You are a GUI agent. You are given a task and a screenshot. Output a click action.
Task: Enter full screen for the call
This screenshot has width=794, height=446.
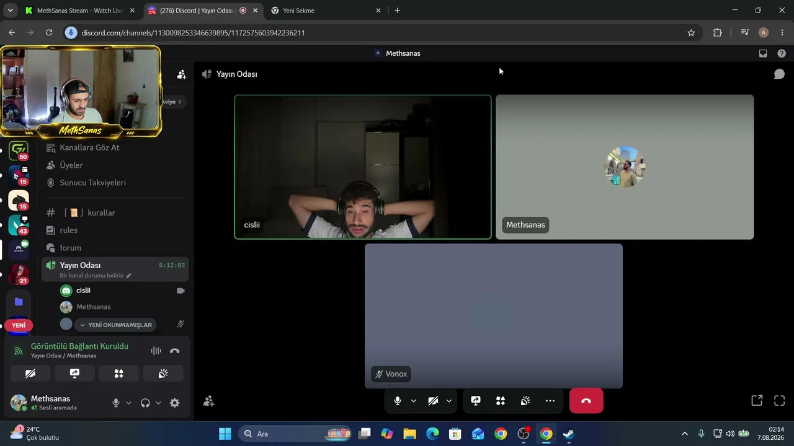780,401
